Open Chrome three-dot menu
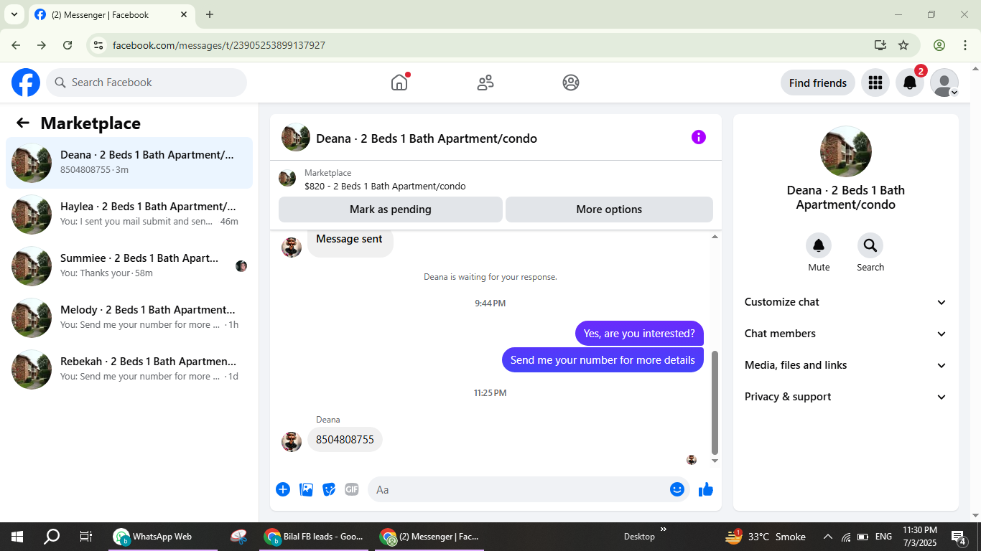 tap(965, 45)
